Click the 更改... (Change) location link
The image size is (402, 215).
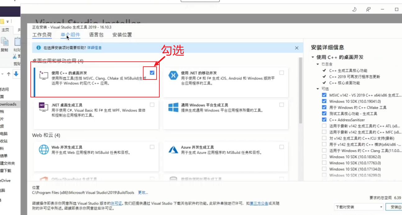[x=143, y=193]
